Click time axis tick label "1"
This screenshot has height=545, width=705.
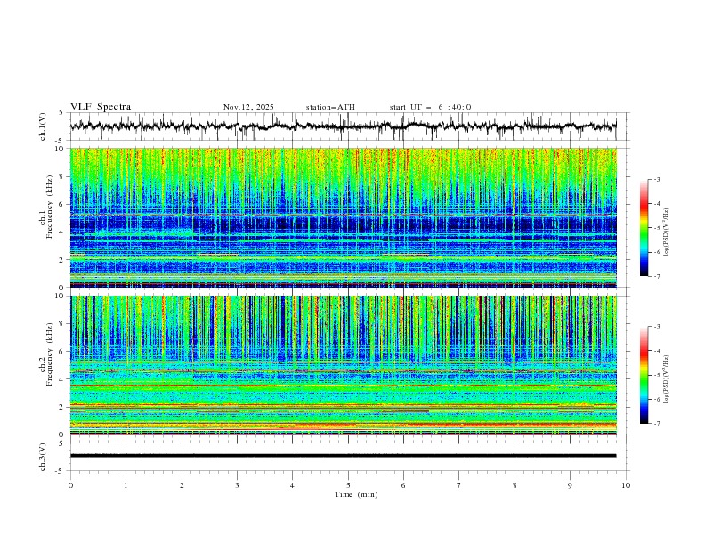click(126, 485)
